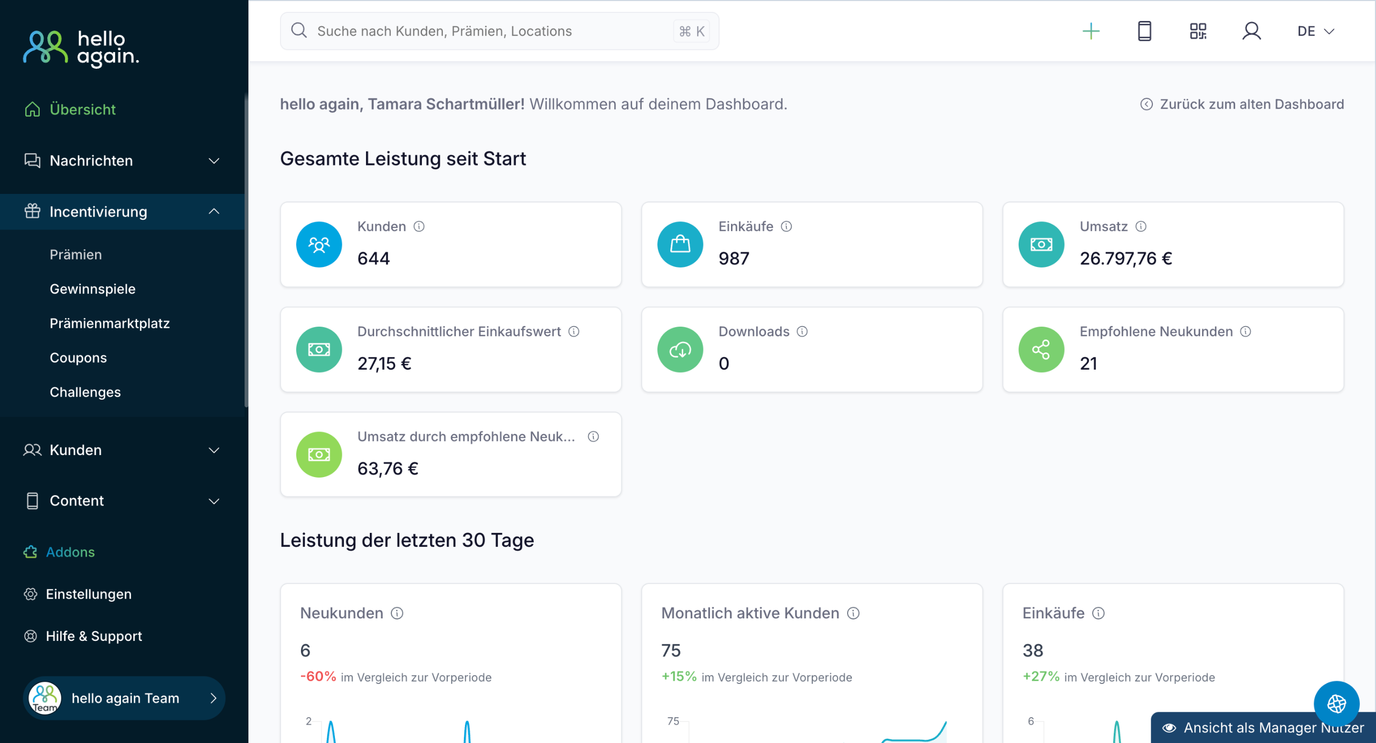Open the DE language dropdown
Image resolution: width=1376 pixels, height=743 pixels.
pos(1315,31)
